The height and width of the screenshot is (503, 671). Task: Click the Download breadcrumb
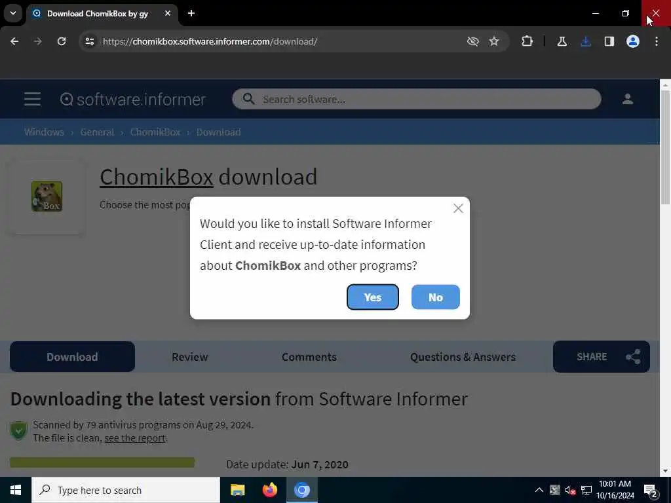219,132
